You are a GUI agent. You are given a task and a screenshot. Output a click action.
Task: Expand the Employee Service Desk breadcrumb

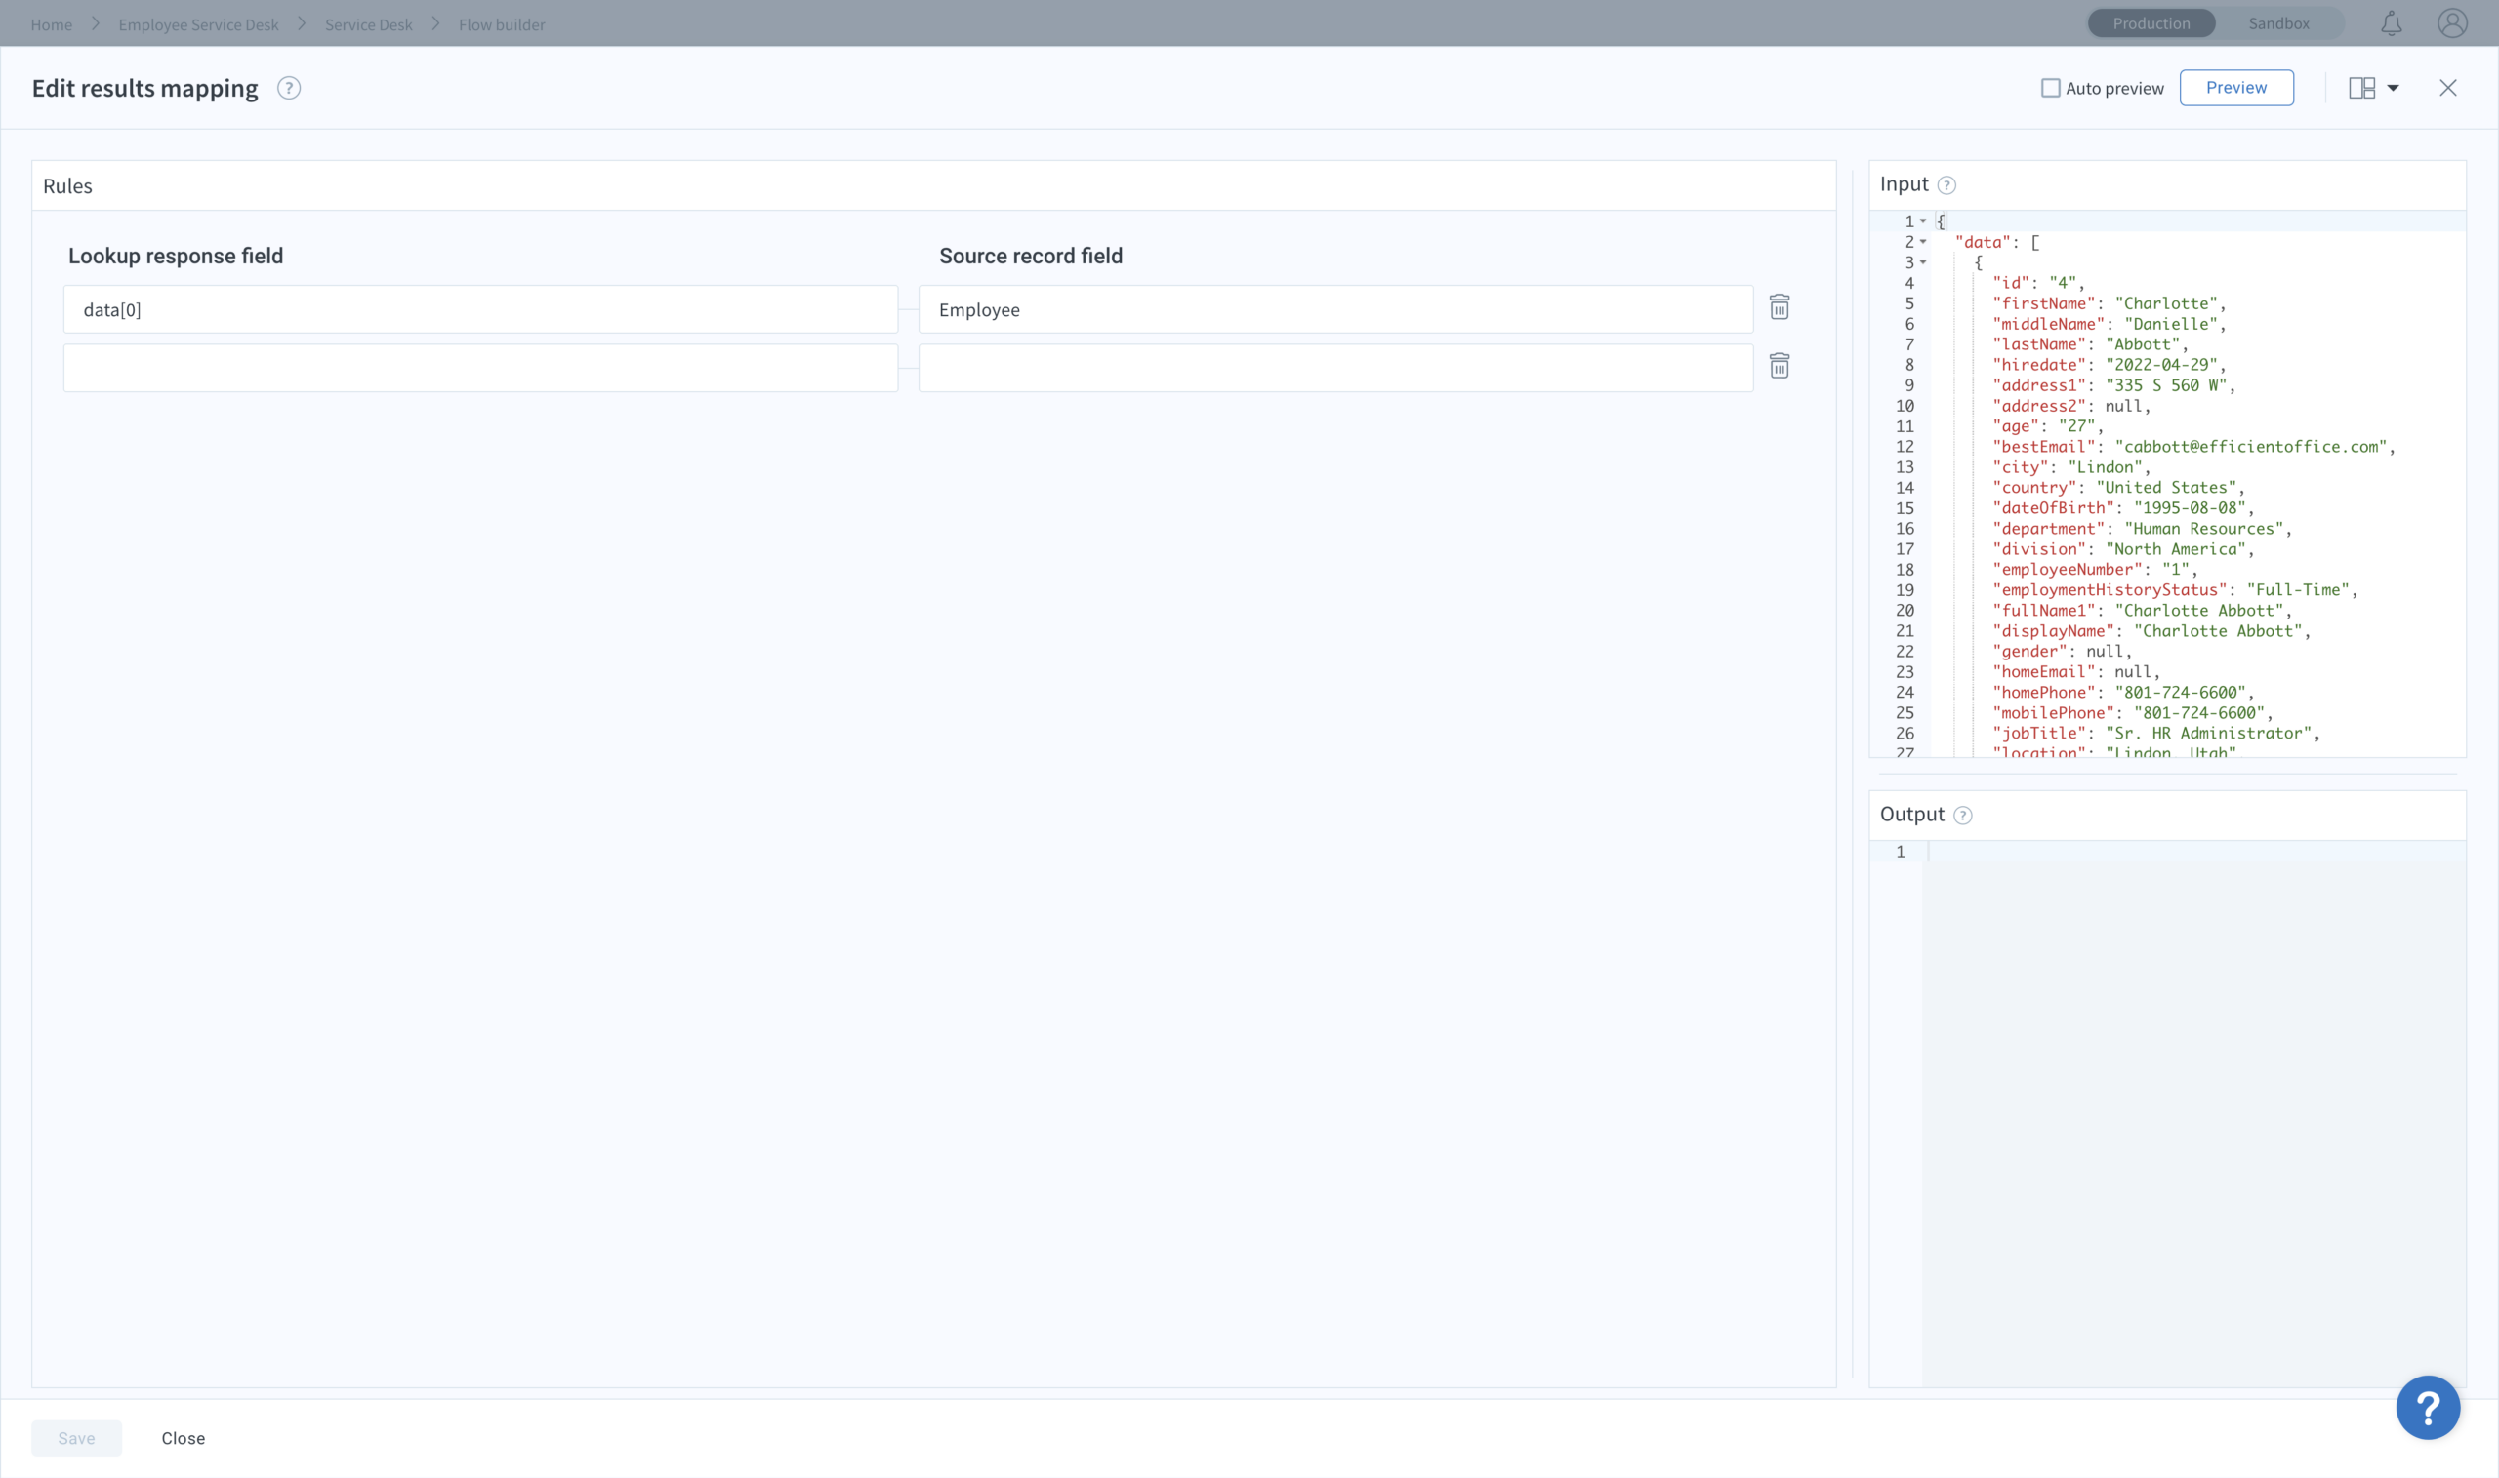coord(197,22)
